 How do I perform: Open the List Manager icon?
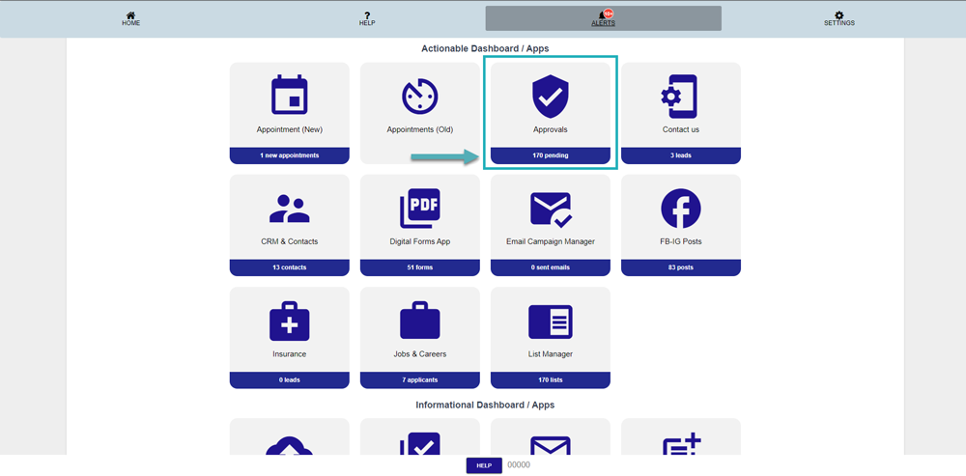pos(550,322)
